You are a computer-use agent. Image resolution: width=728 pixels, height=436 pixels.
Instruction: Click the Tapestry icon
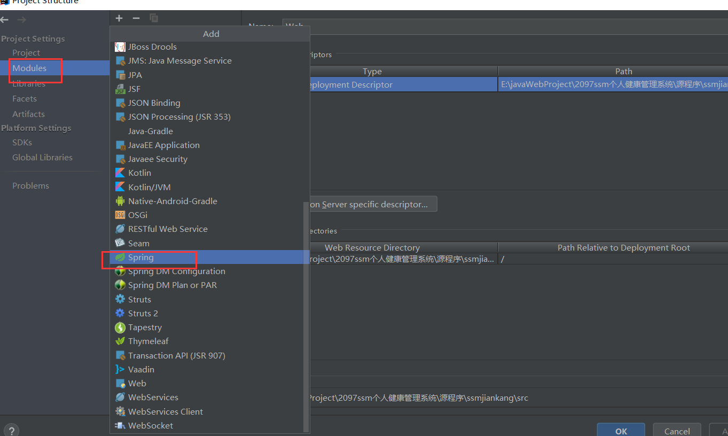pos(120,328)
